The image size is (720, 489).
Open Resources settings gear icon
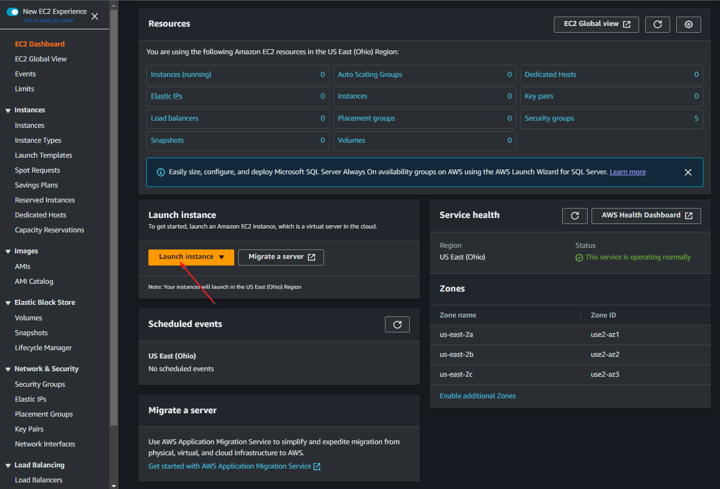pyautogui.click(x=688, y=24)
